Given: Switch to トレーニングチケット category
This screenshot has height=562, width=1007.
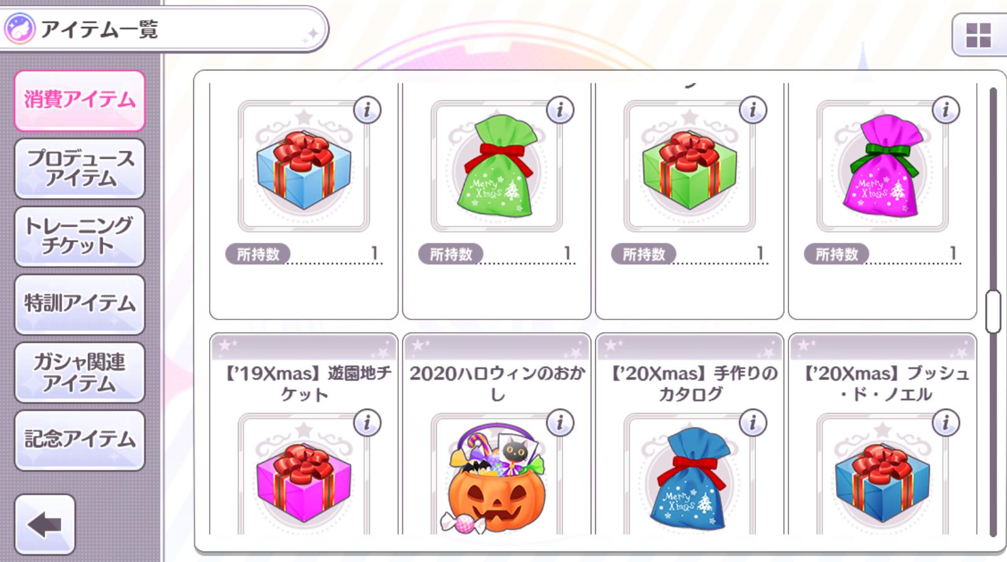Looking at the screenshot, I should click(80, 236).
